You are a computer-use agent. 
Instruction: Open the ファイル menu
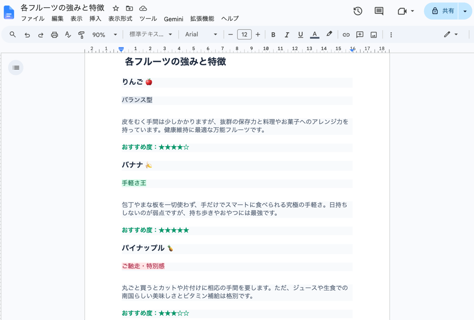33,19
